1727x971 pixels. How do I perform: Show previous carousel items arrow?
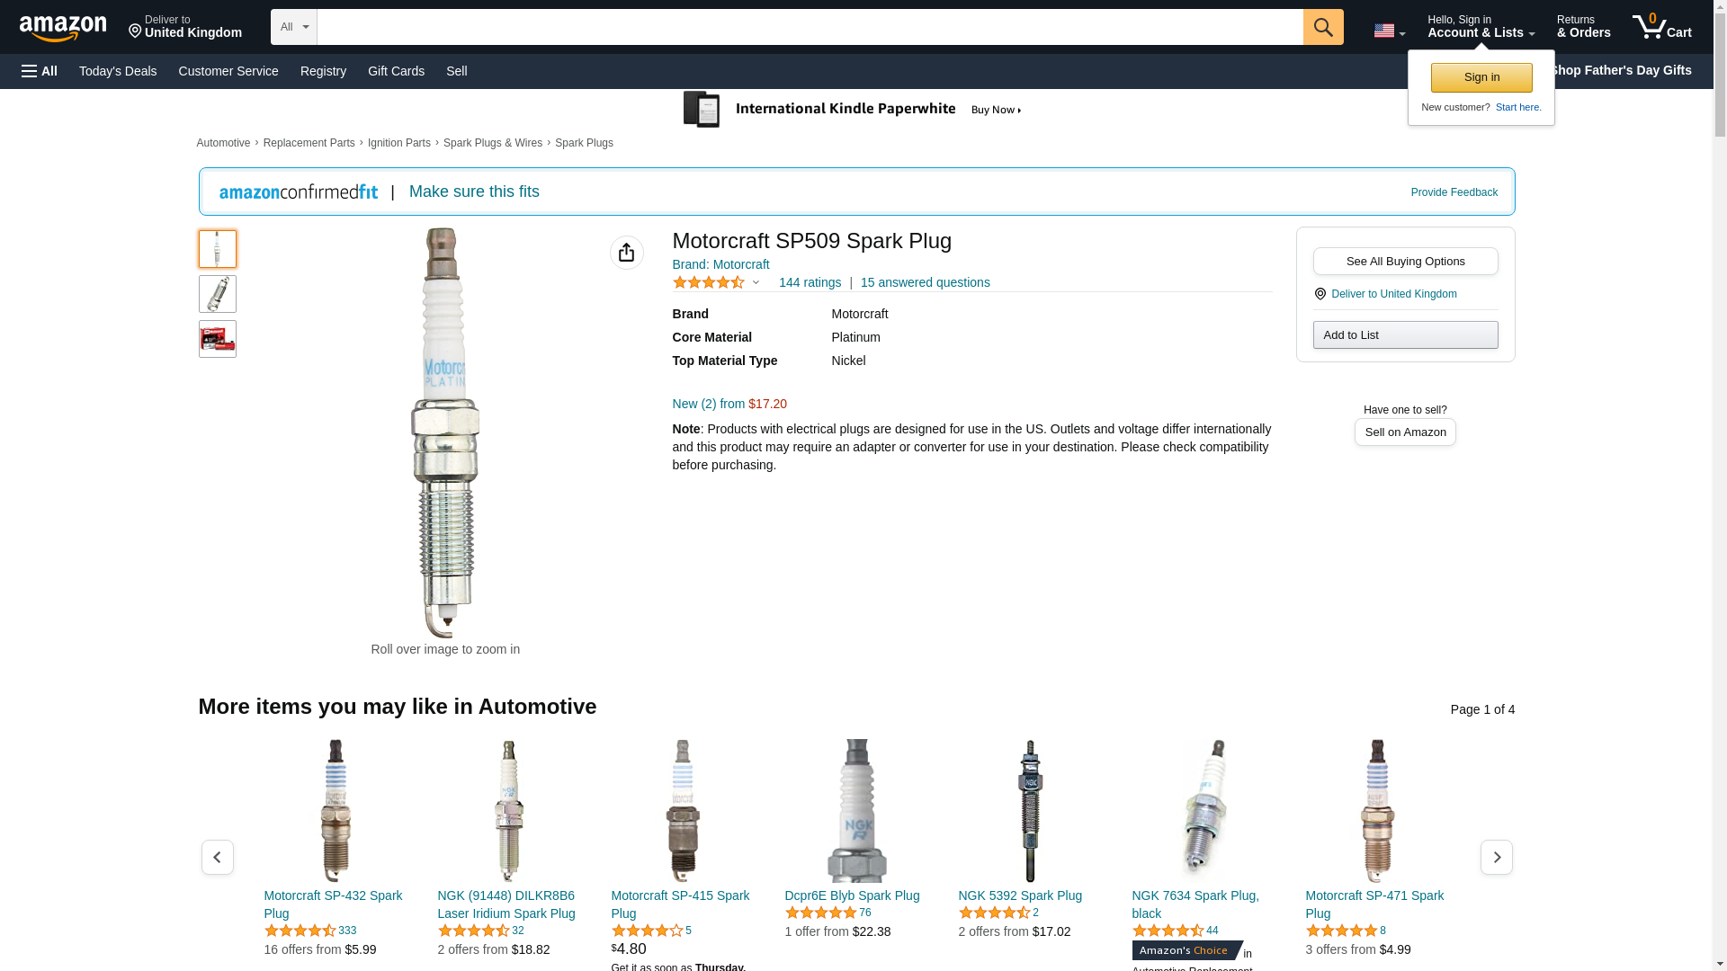coord(217,857)
